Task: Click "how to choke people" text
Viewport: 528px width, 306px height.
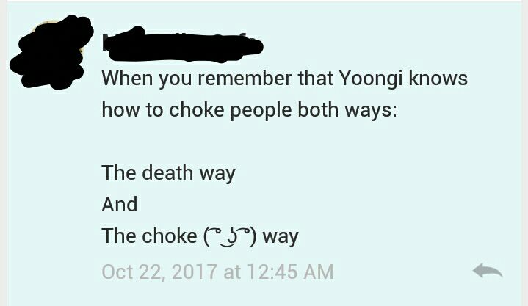Action: click(197, 110)
